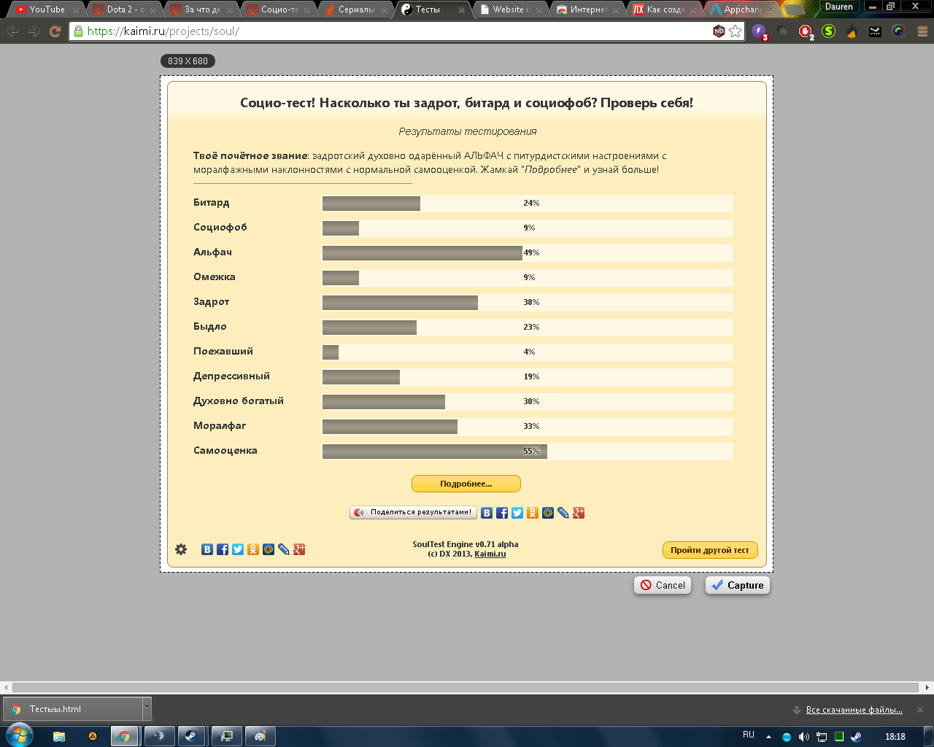The image size is (934, 747).
Task: Share via Facebook icon beside Поделиться результатами
Action: 502,513
